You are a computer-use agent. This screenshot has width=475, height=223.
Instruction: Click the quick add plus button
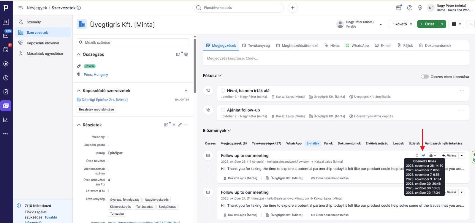(x=293, y=8)
